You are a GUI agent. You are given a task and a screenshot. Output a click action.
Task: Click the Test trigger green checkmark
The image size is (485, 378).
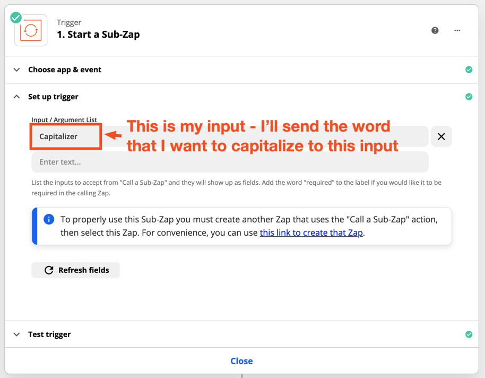(x=469, y=334)
